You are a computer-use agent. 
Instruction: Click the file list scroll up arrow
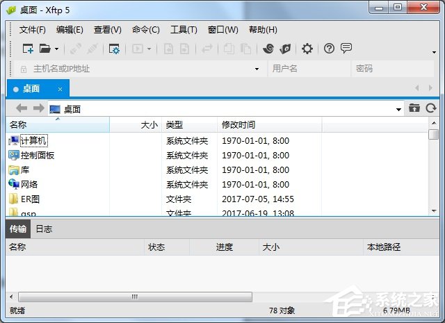(x=434, y=123)
